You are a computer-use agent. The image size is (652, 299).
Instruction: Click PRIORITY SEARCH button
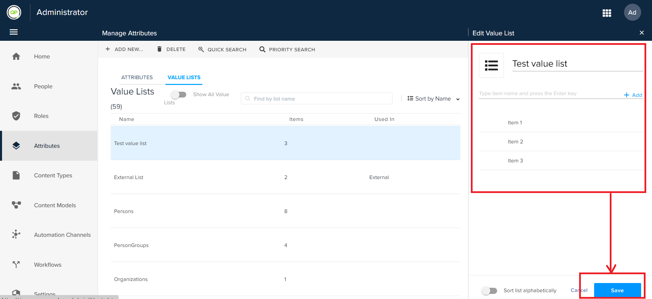(x=287, y=49)
